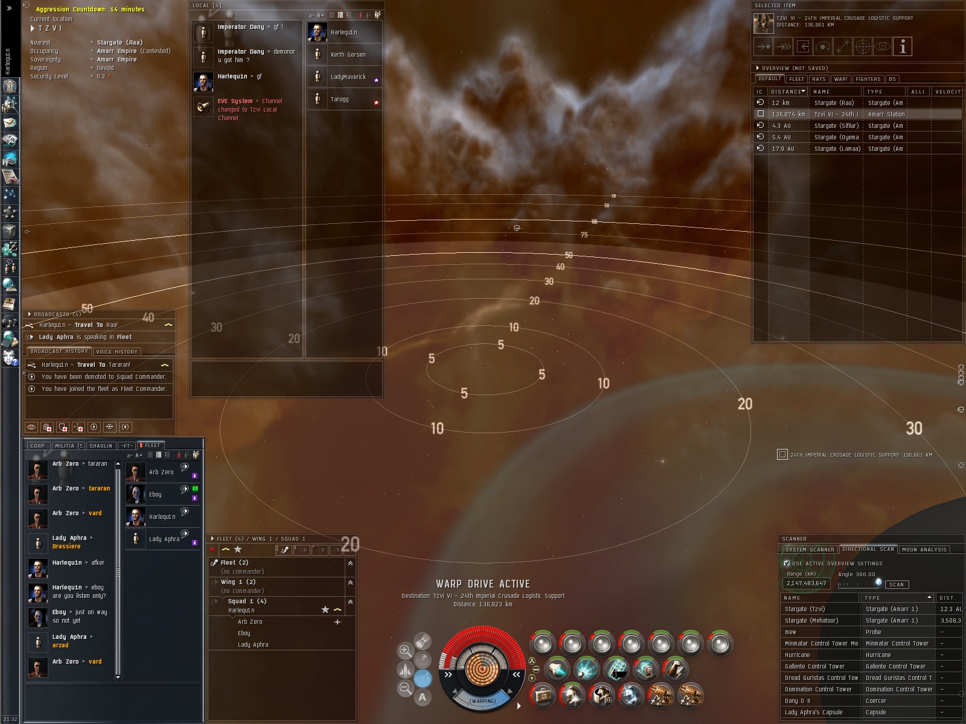
Task: Toggle Use Active Overview Settings checkbox
Action: click(x=787, y=564)
